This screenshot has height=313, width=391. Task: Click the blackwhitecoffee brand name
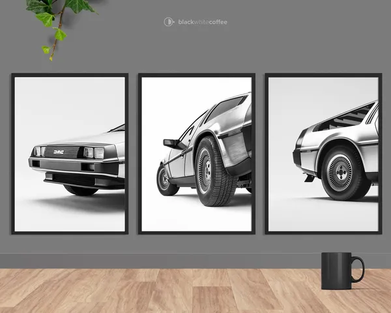tap(203, 22)
